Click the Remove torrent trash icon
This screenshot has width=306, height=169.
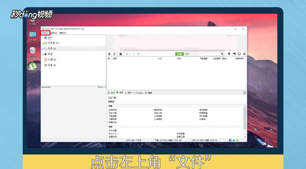point(127,54)
